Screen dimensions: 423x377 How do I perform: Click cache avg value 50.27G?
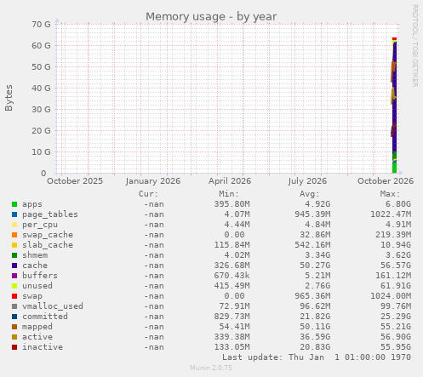point(315,266)
